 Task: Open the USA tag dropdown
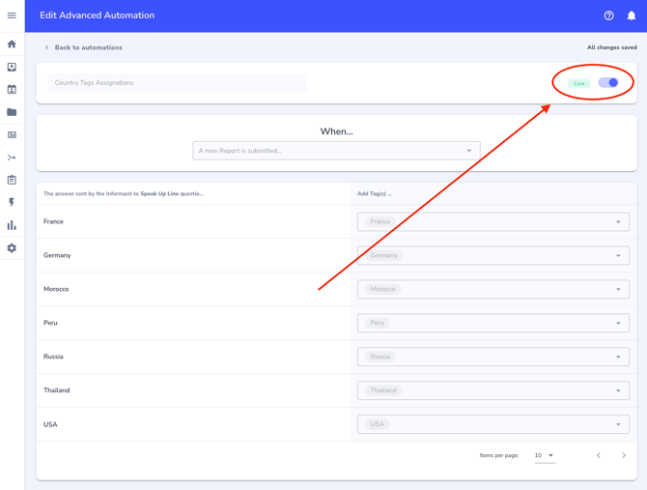(618, 424)
